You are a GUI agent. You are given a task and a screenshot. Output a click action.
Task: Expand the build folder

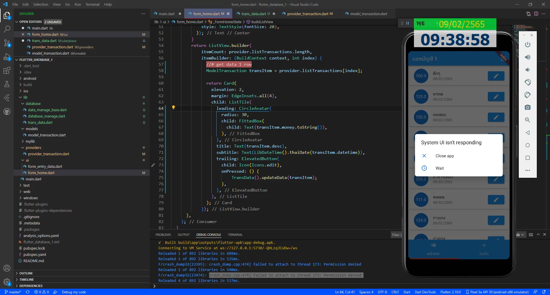click(x=27, y=85)
